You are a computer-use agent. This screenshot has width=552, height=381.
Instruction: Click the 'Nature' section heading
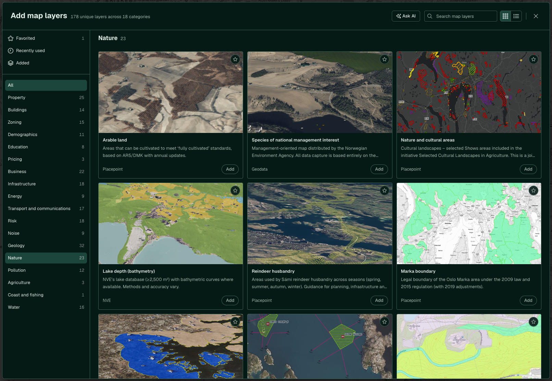(x=108, y=38)
